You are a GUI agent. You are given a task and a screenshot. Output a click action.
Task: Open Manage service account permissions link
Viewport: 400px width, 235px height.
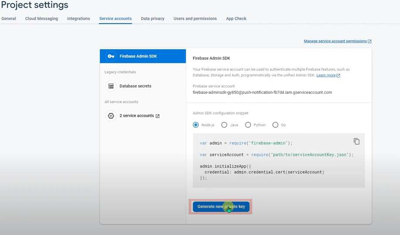click(335, 41)
